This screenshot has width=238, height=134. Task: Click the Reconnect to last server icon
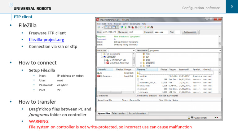[136, 27]
